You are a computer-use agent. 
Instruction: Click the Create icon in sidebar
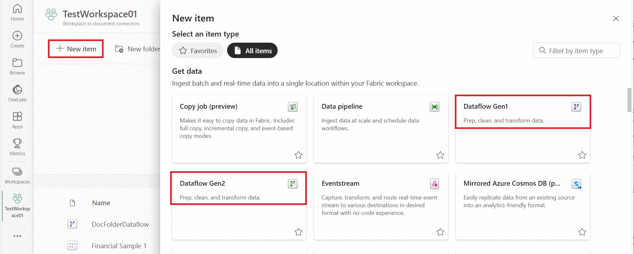tap(17, 36)
